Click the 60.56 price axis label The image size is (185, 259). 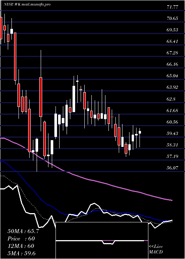tap(172, 122)
